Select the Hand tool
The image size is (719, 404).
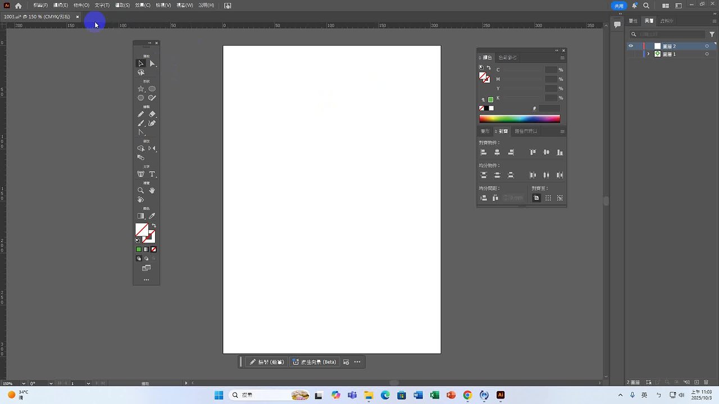[x=152, y=191]
